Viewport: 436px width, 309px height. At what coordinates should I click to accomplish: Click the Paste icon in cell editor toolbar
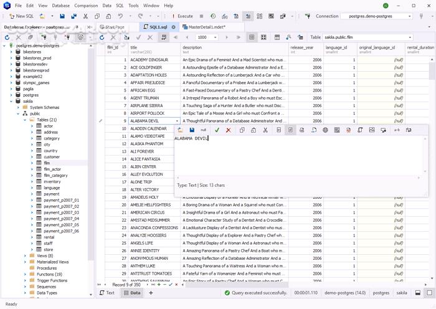pyautogui.click(x=254, y=130)
